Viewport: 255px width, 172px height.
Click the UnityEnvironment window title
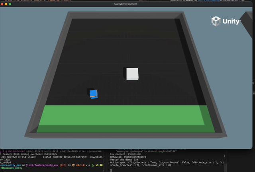point(126,4)
